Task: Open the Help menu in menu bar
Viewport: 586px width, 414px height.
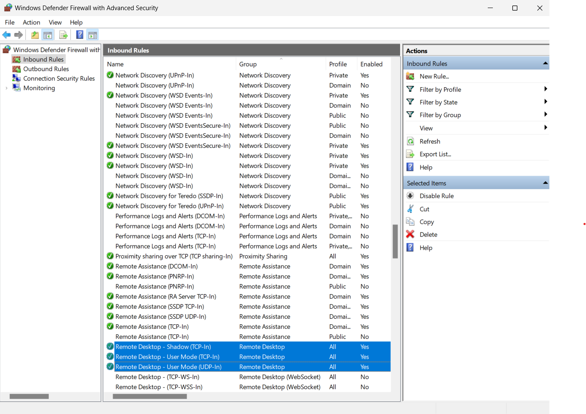Action: [x=76, y=22]
